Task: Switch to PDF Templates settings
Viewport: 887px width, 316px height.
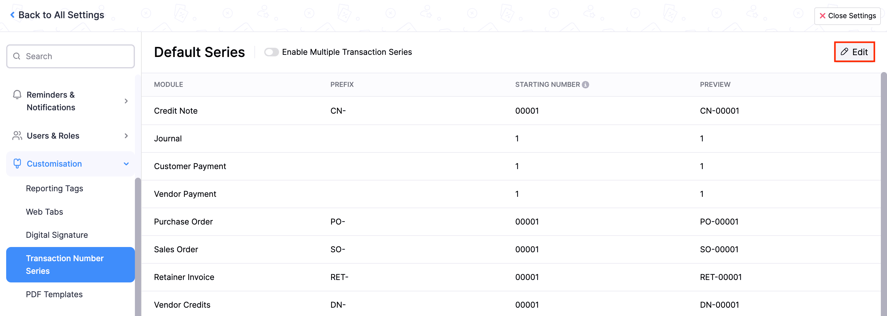Action: (54, 294)
